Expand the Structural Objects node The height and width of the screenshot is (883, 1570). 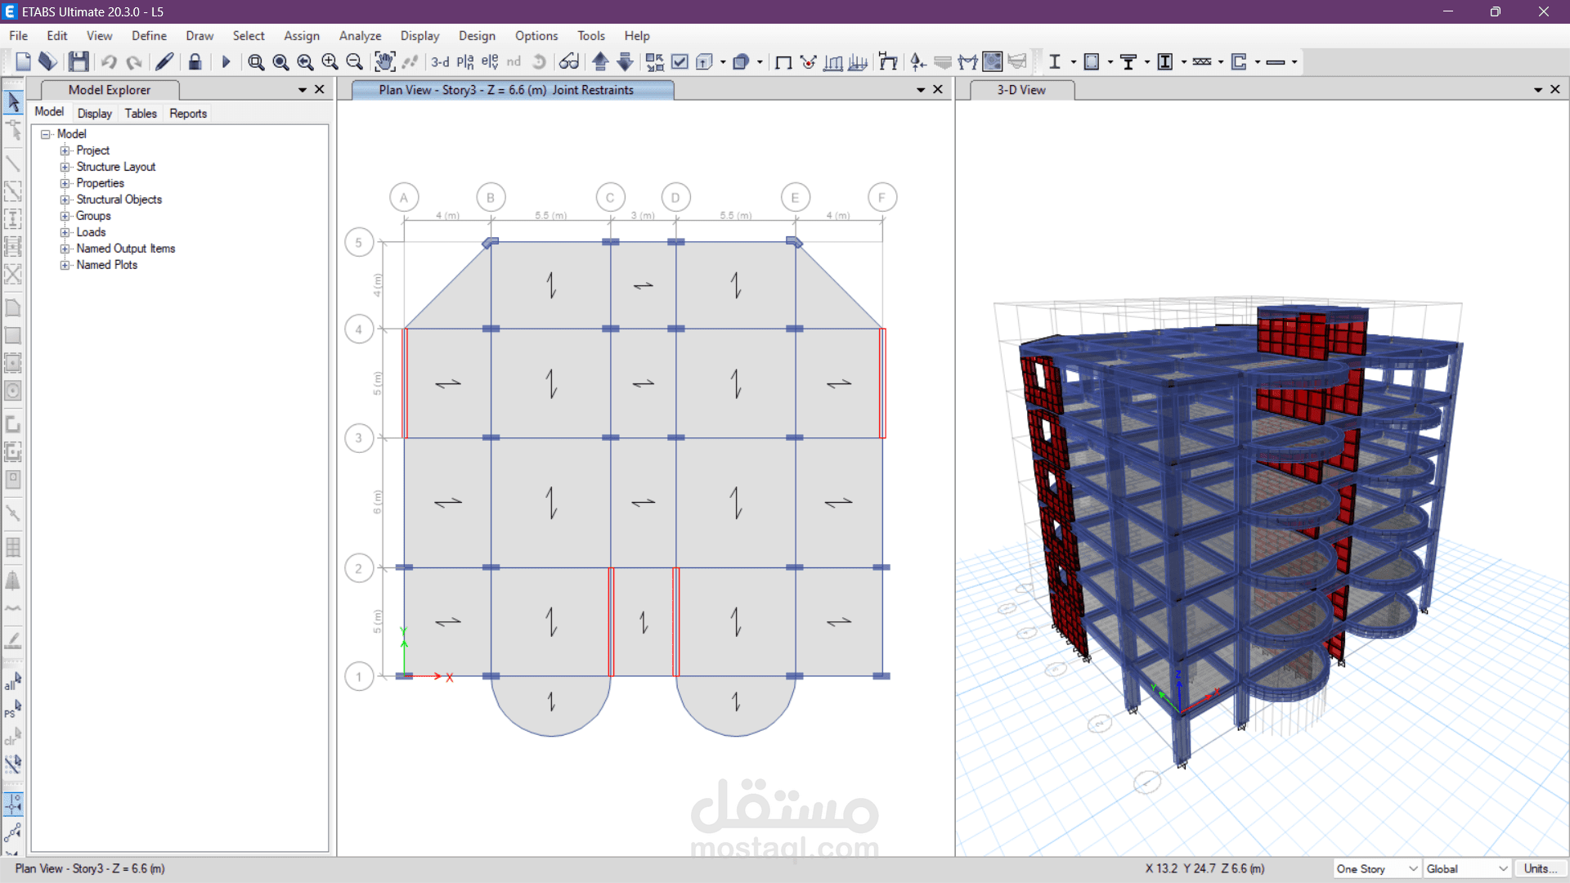[x=65, y=199]
